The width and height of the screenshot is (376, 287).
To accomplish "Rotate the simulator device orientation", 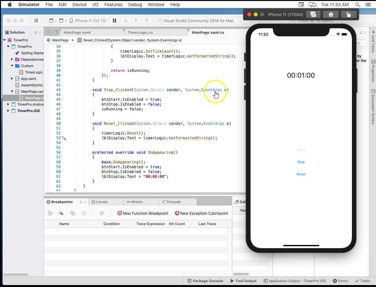I will [349, 14].
